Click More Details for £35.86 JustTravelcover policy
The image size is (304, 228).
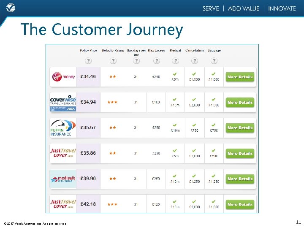click(240, 154)
